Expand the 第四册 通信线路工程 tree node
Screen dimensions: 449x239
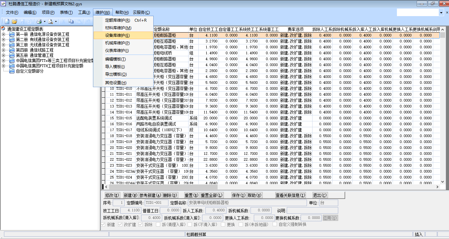(4, 50)
